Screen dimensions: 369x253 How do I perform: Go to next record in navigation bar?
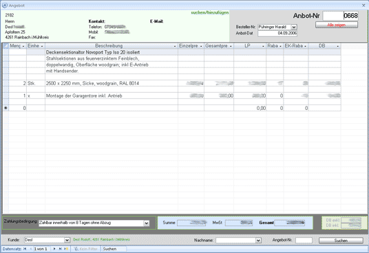click(x=54, y=249)
